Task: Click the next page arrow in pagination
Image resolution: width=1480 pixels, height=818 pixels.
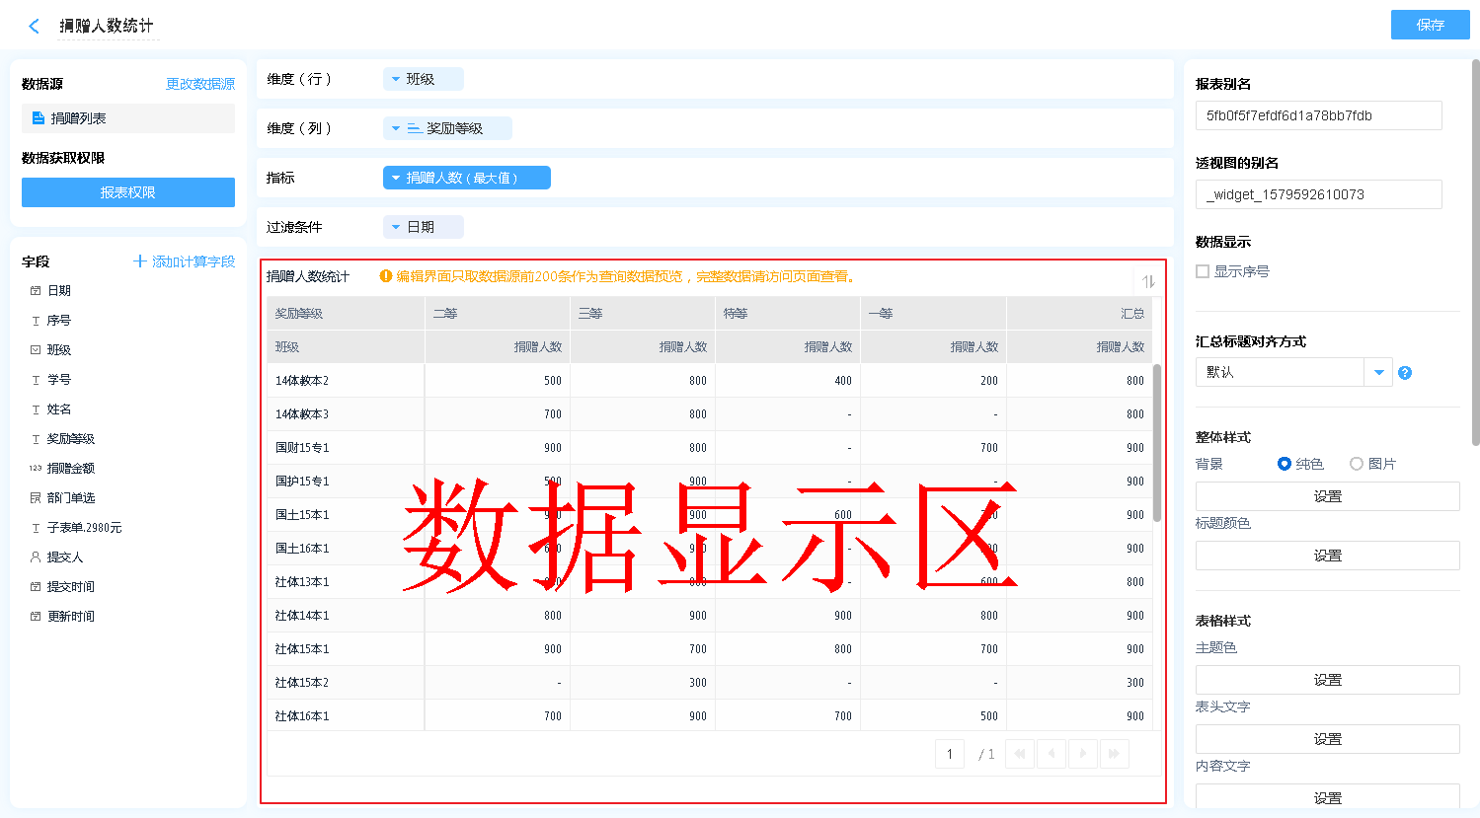Action: tap(1083, 754)
